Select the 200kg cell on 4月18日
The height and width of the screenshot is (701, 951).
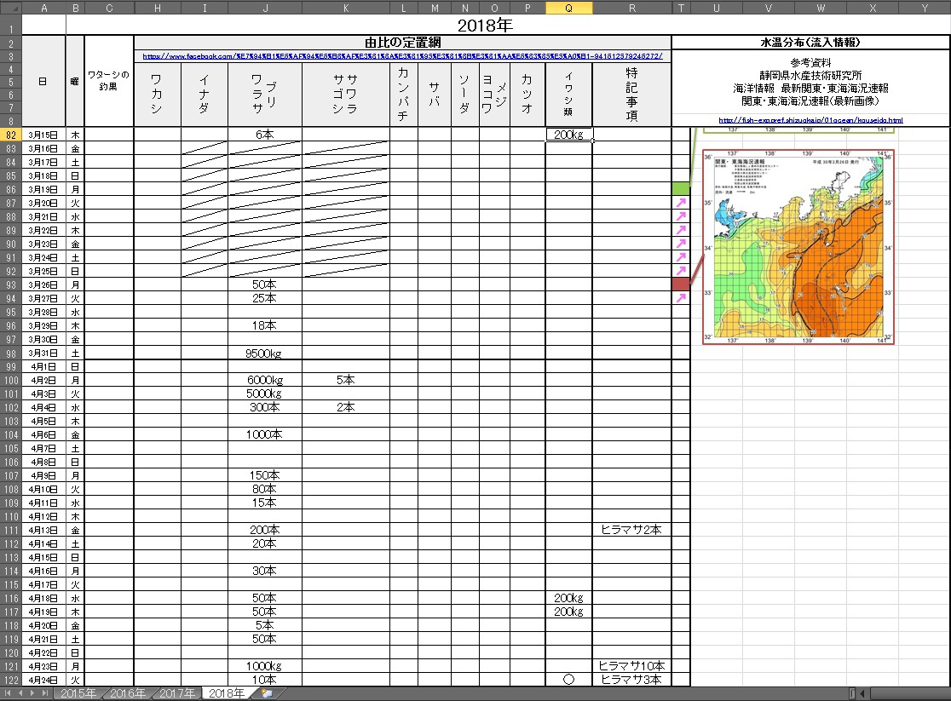click(x=569, y=598)
